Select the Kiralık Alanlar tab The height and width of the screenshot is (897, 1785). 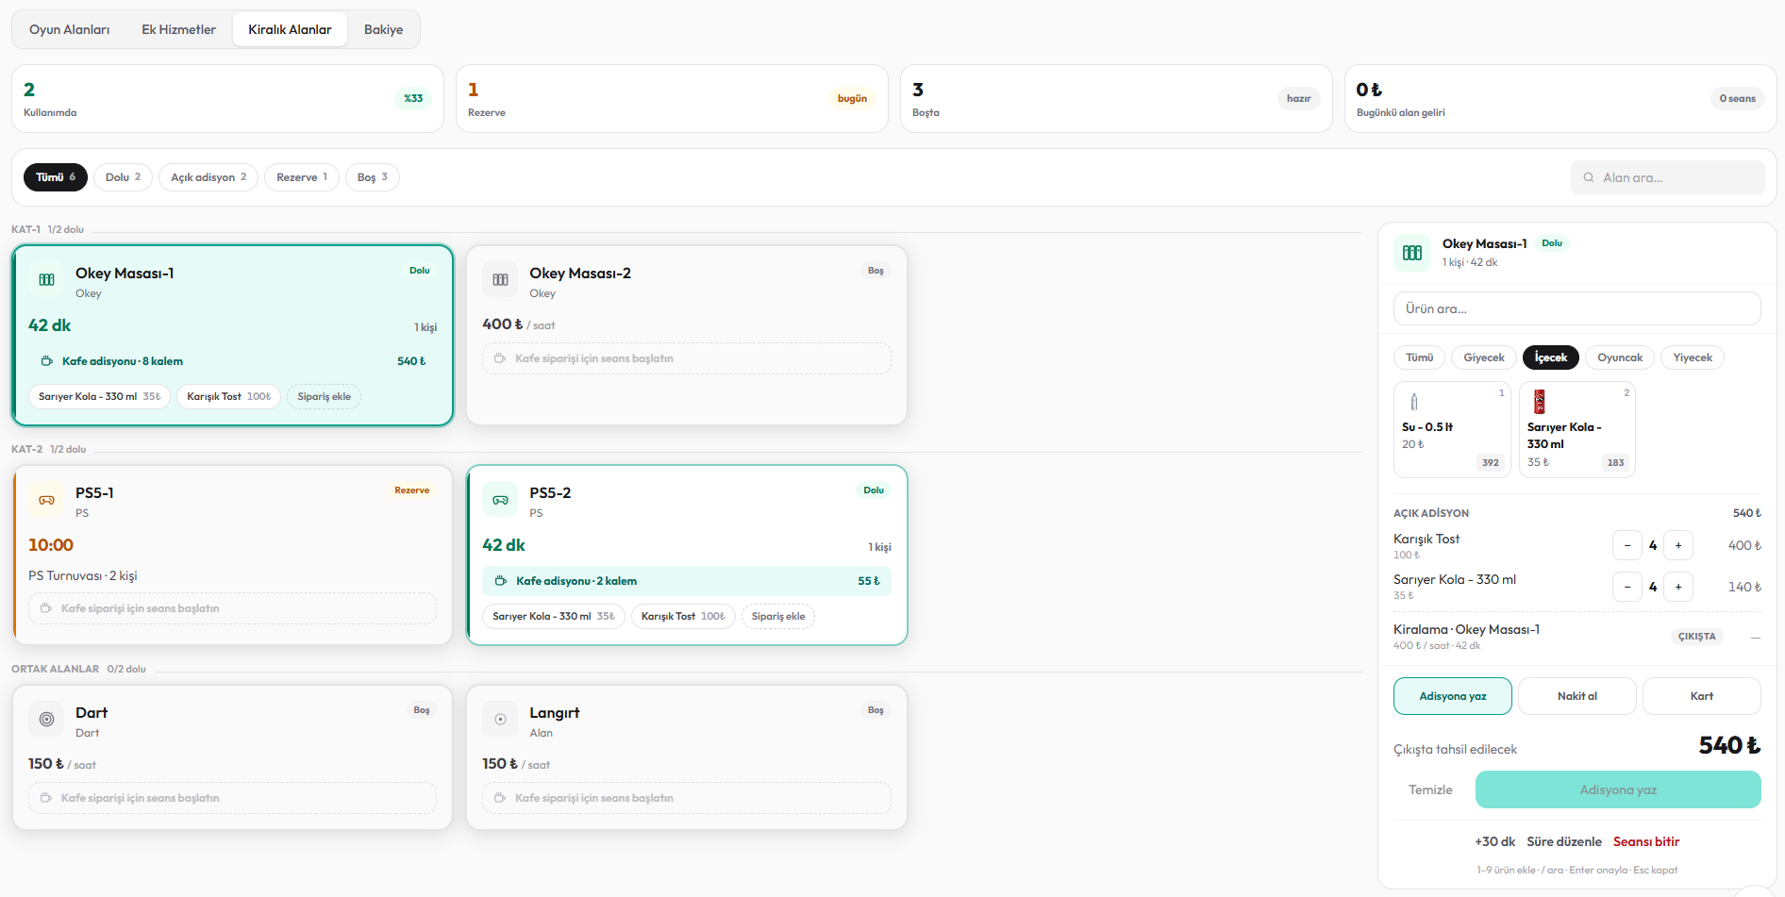[290, 29]
